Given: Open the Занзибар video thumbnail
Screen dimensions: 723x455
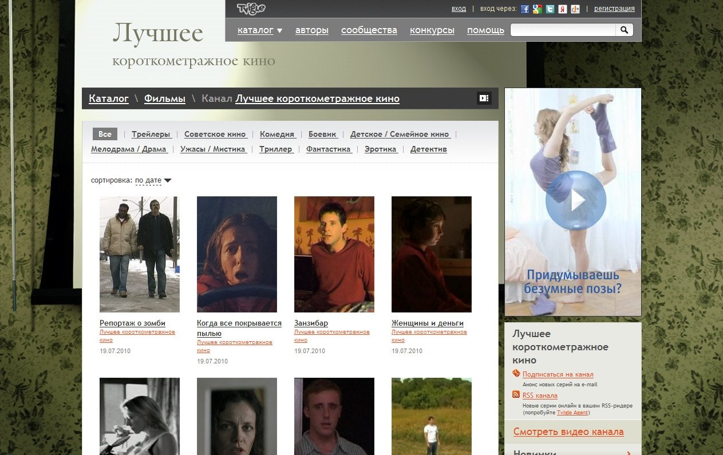Looking at the screenshot, I should click(334, 254).
